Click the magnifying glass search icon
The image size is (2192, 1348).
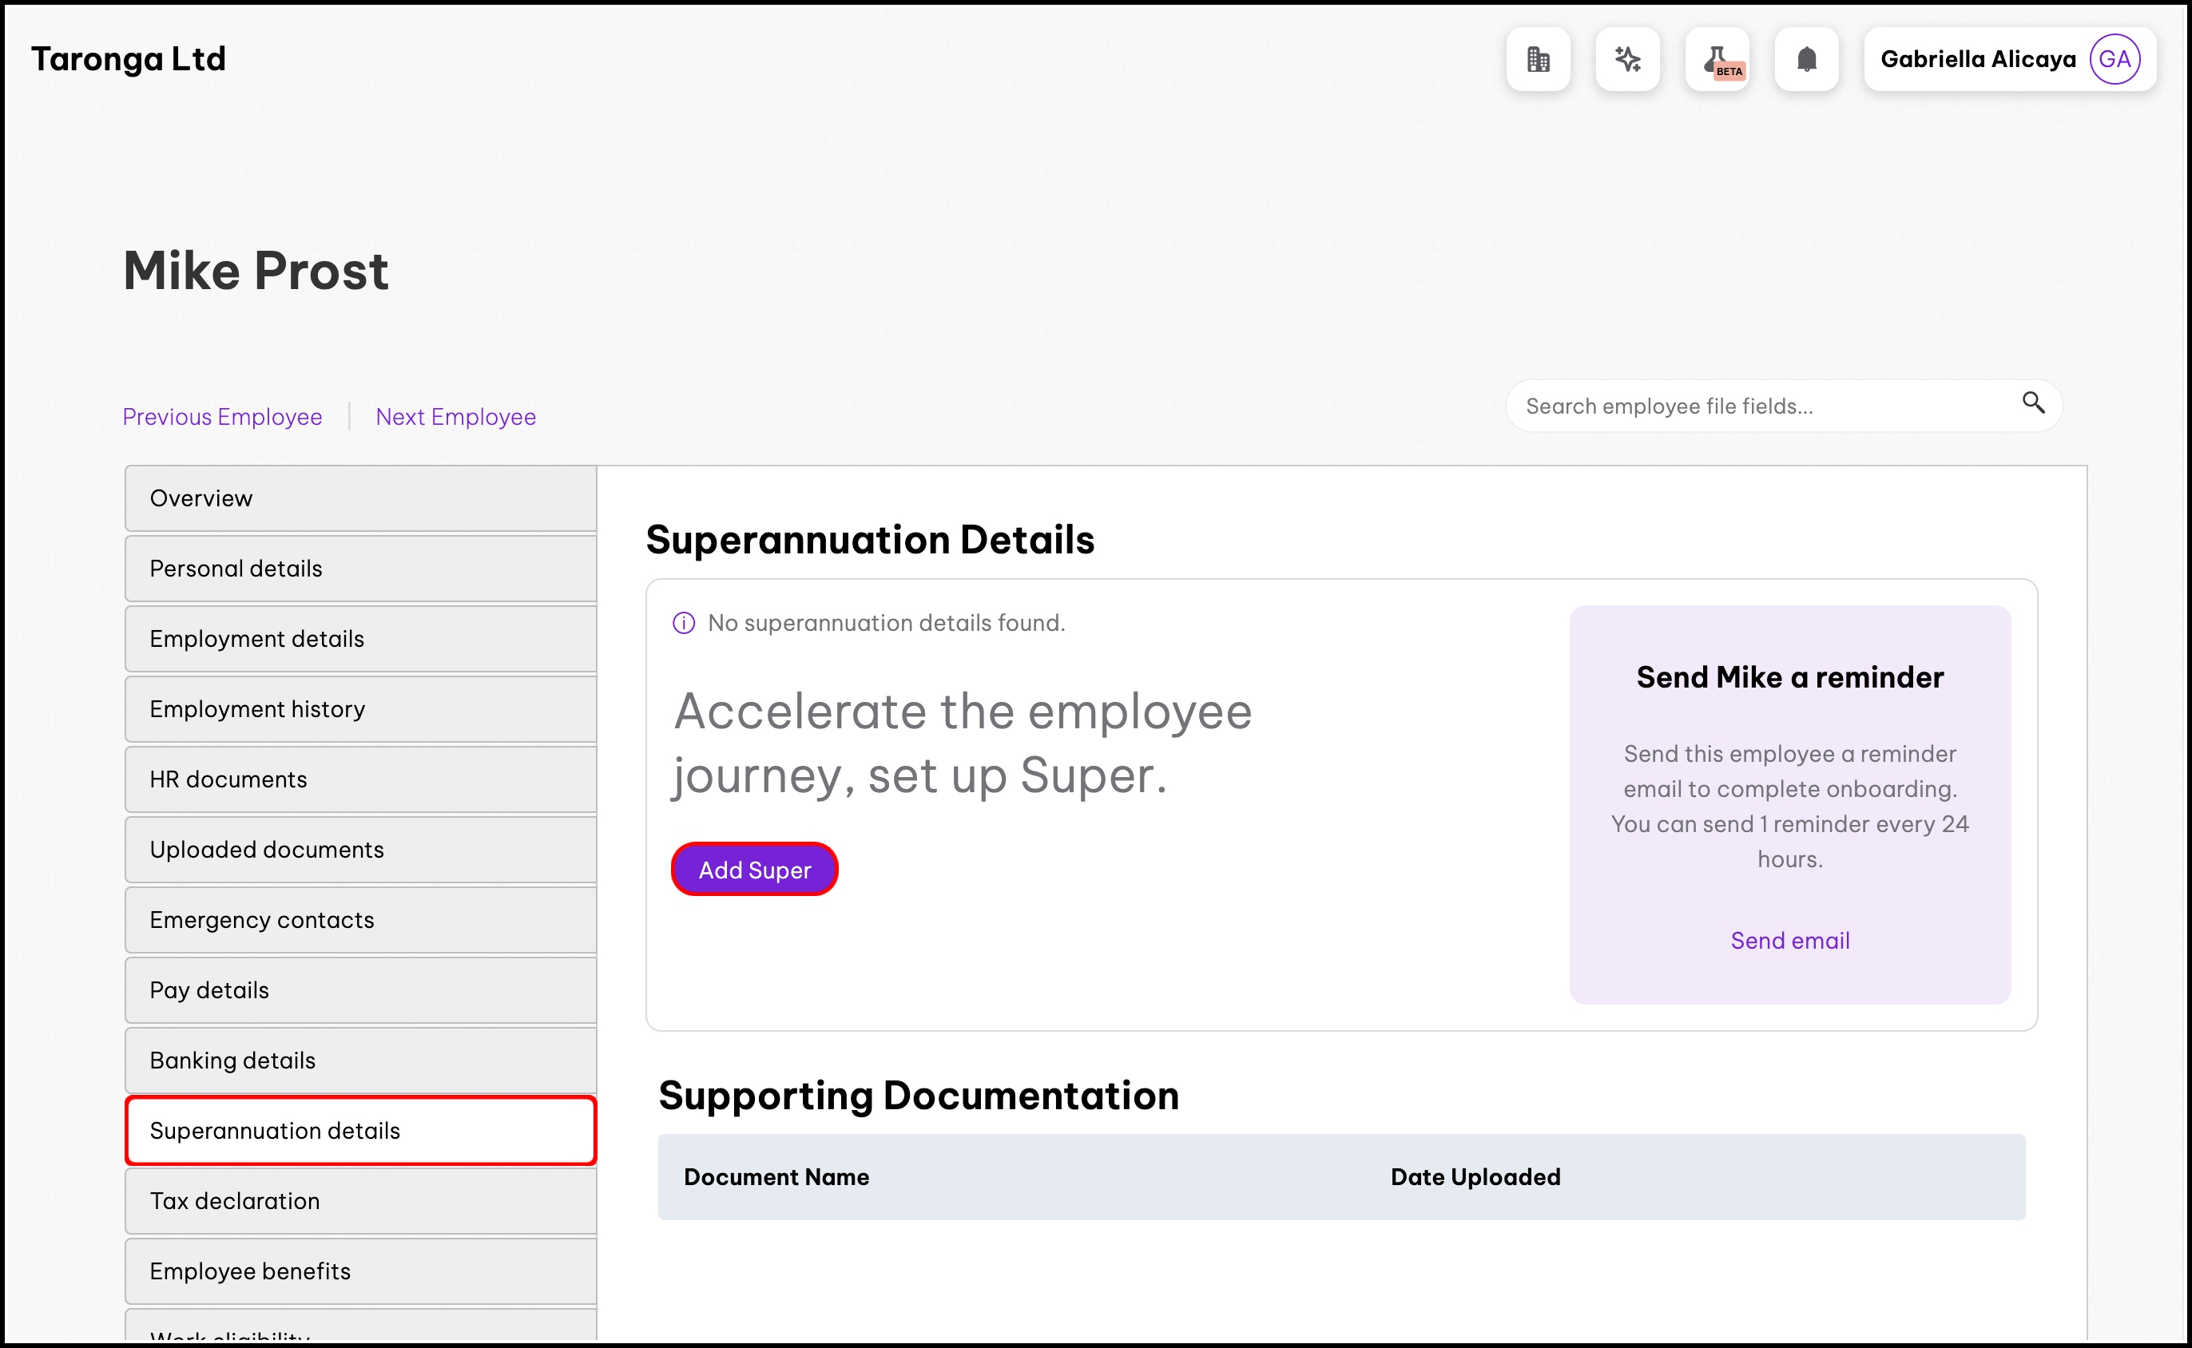click(x=2032, y=403)
